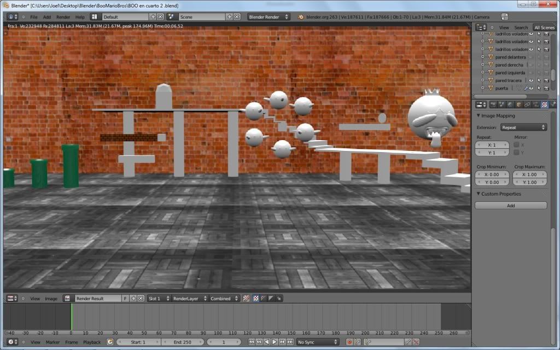Enable Mirror Y checkbox
This screenshot has height=350, width=560.
tap(516, 153)
